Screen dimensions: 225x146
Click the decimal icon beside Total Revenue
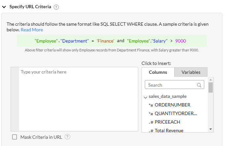(151, 131)
